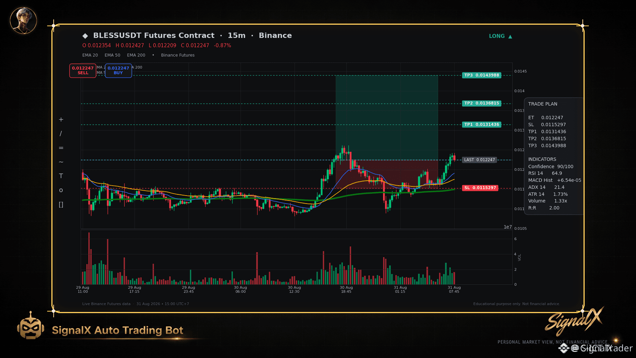Click the SELL 0.012247 button
Image resolution: width=636 pixels, height=358 pixels.
pyautogui.click(x=83, y=70)
